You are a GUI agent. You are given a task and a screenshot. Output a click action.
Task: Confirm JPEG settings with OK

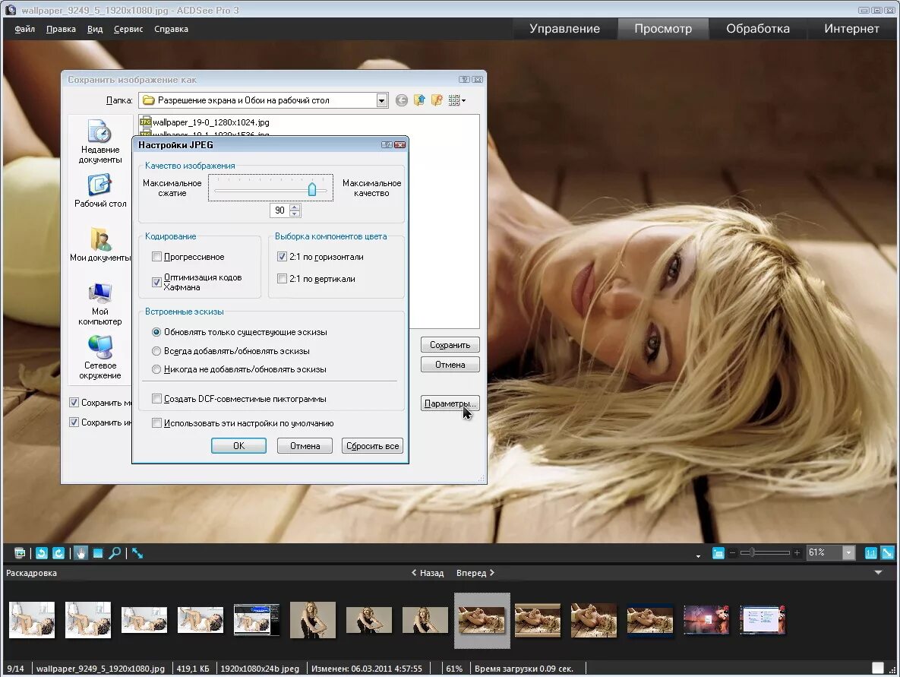238,445
